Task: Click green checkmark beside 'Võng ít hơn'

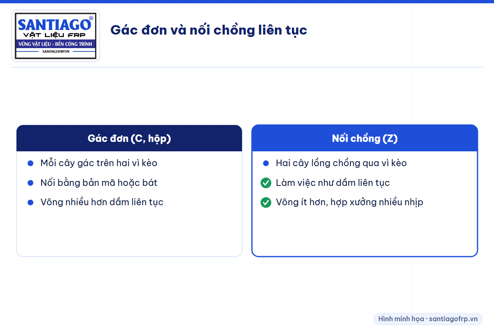Action: click(266, 202)
